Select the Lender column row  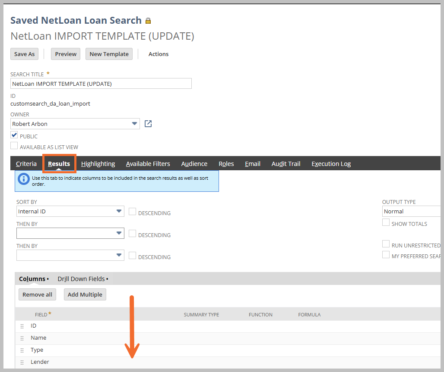point(228,363)
